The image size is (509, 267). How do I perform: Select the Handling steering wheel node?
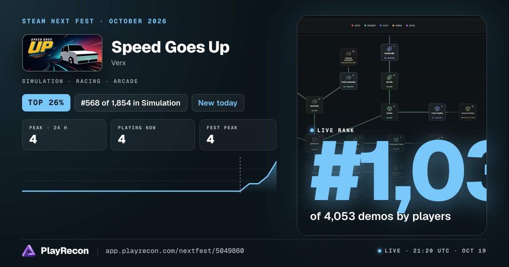coord(389,112)
